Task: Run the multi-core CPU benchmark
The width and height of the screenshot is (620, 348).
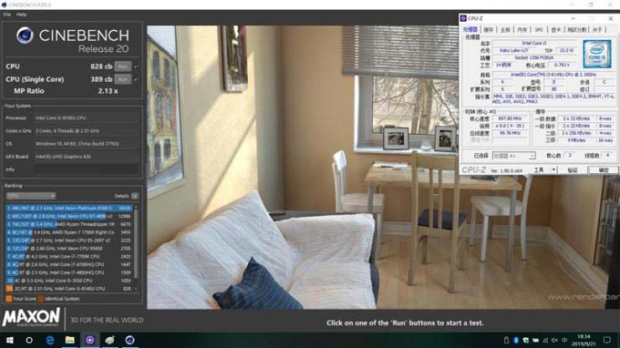Action: pos(123,66)
